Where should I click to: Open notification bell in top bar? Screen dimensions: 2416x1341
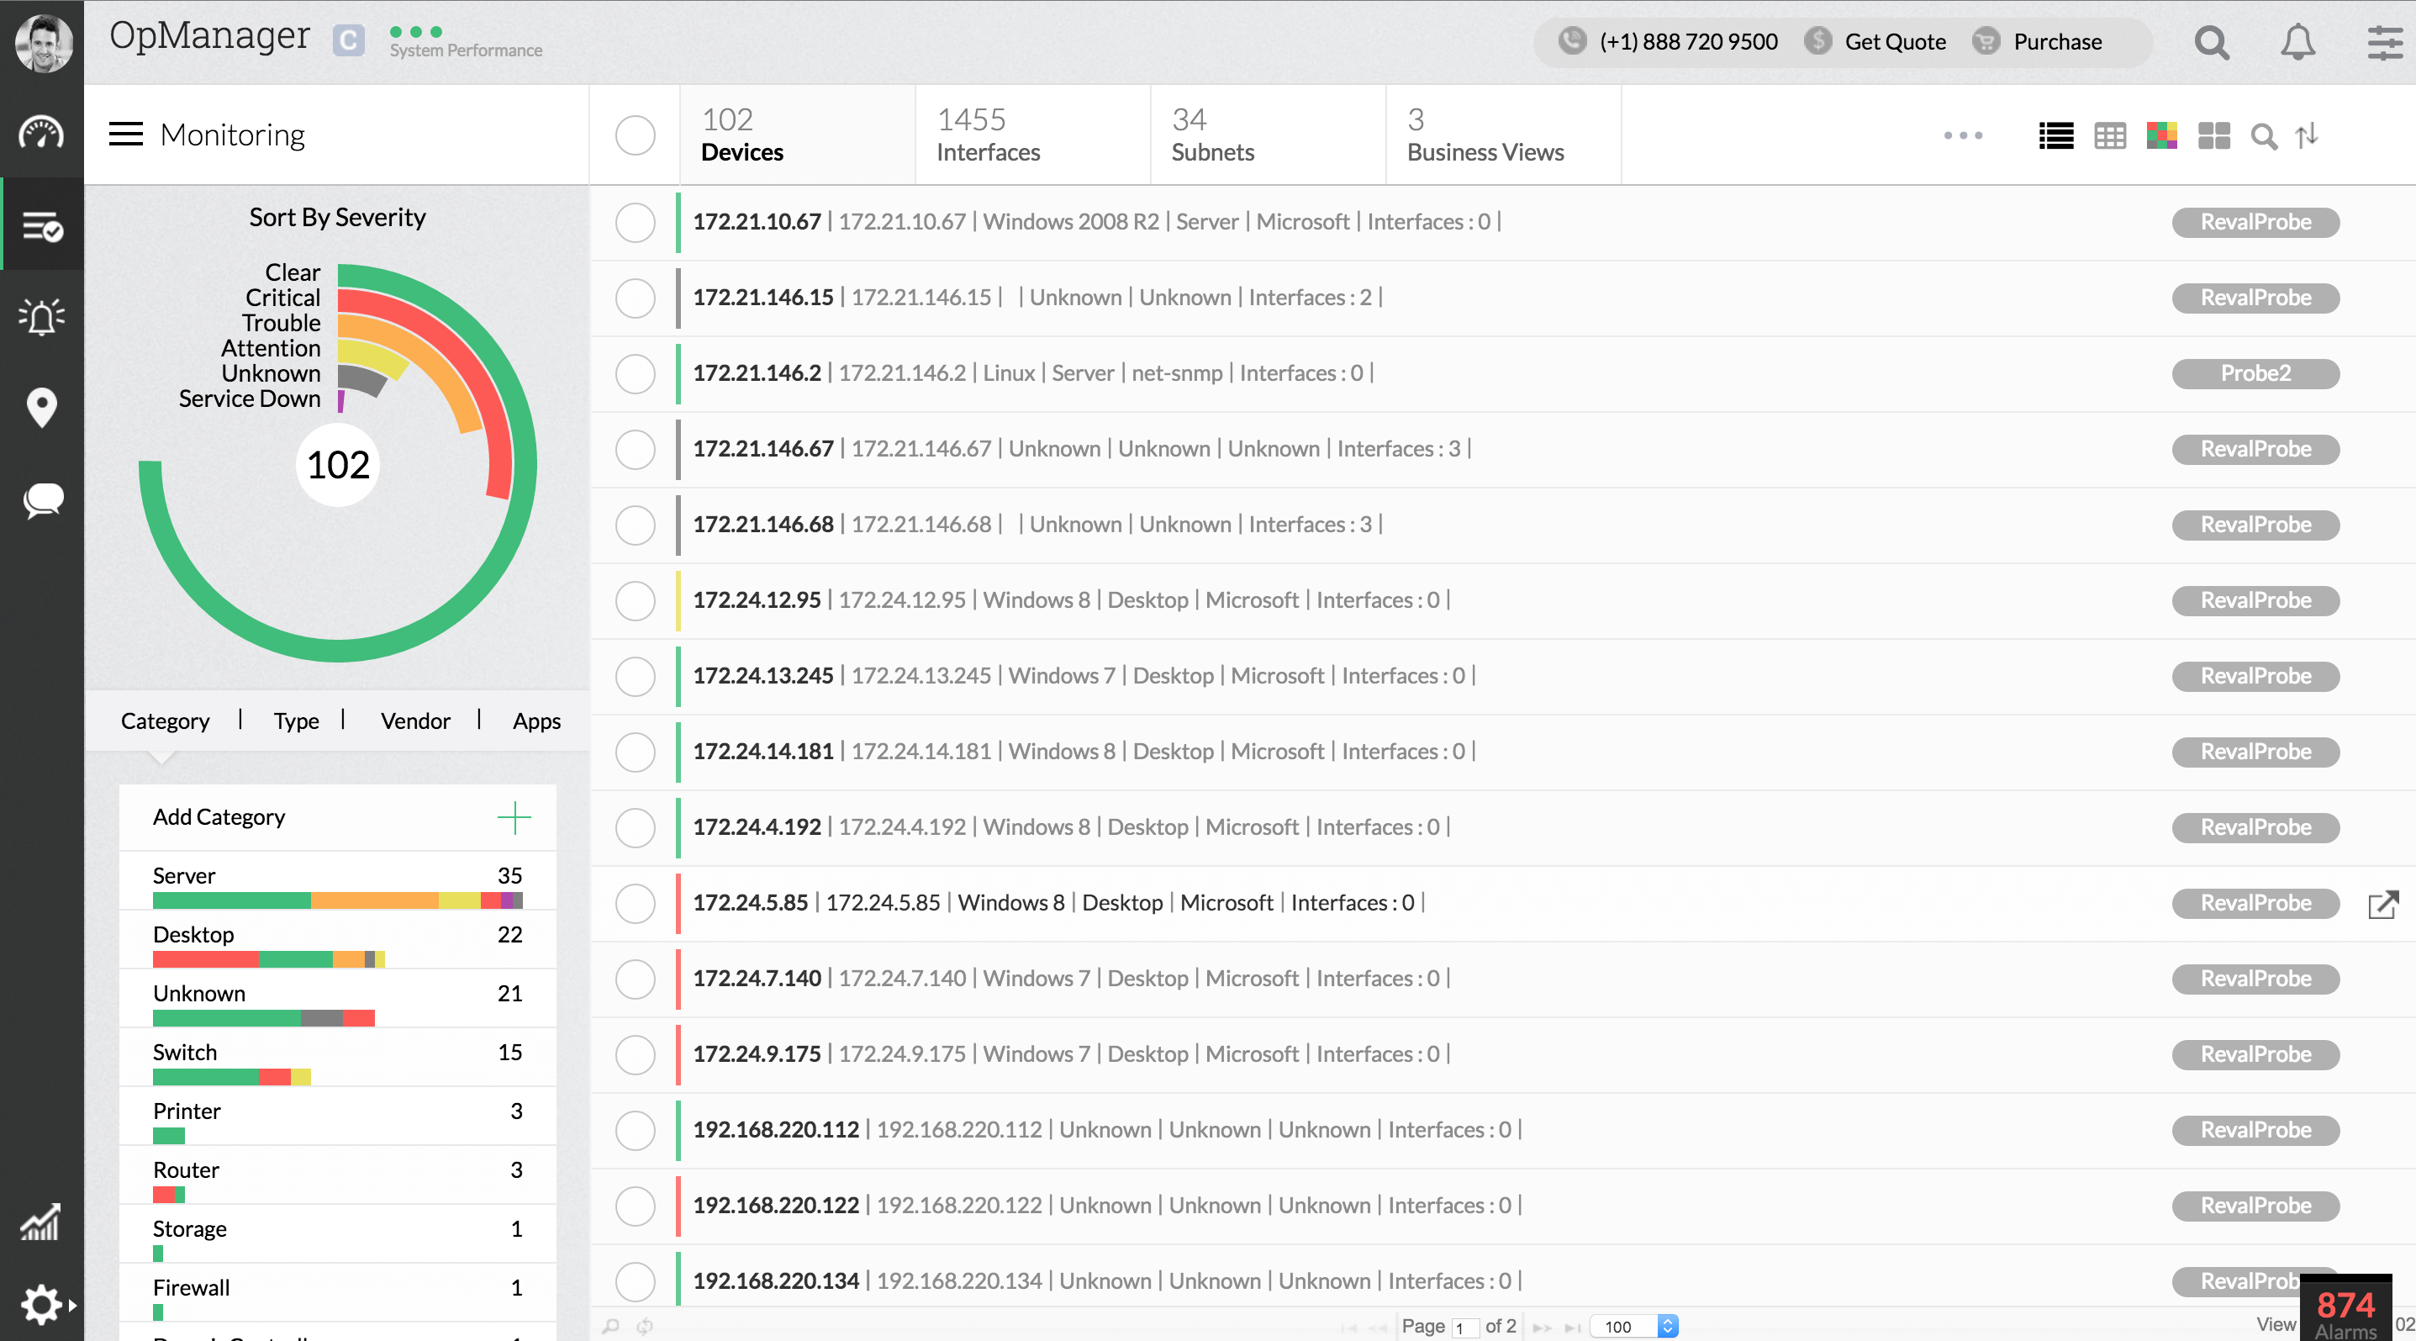coord(2297,42)
